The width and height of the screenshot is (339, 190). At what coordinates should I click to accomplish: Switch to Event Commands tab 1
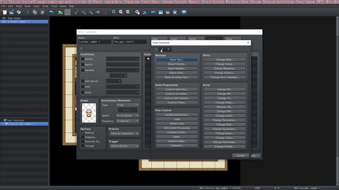[x=156, y=49]
